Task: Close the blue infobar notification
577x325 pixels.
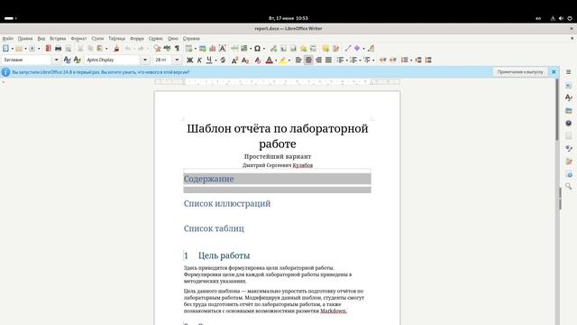Action: [x=554, y=72]
